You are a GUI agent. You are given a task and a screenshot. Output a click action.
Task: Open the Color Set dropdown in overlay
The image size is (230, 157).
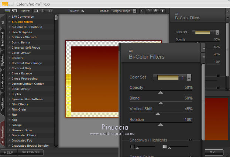189,77
